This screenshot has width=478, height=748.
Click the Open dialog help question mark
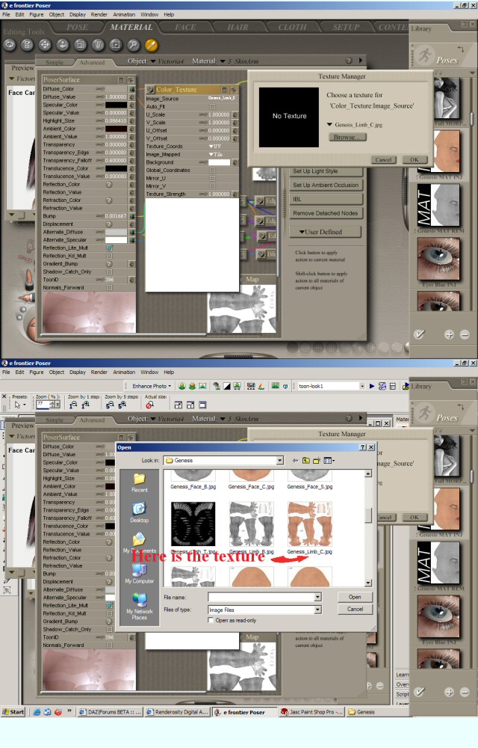(x=363, y=447)
